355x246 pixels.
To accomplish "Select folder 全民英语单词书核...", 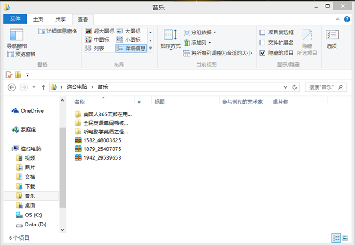I will click(102, 123).
